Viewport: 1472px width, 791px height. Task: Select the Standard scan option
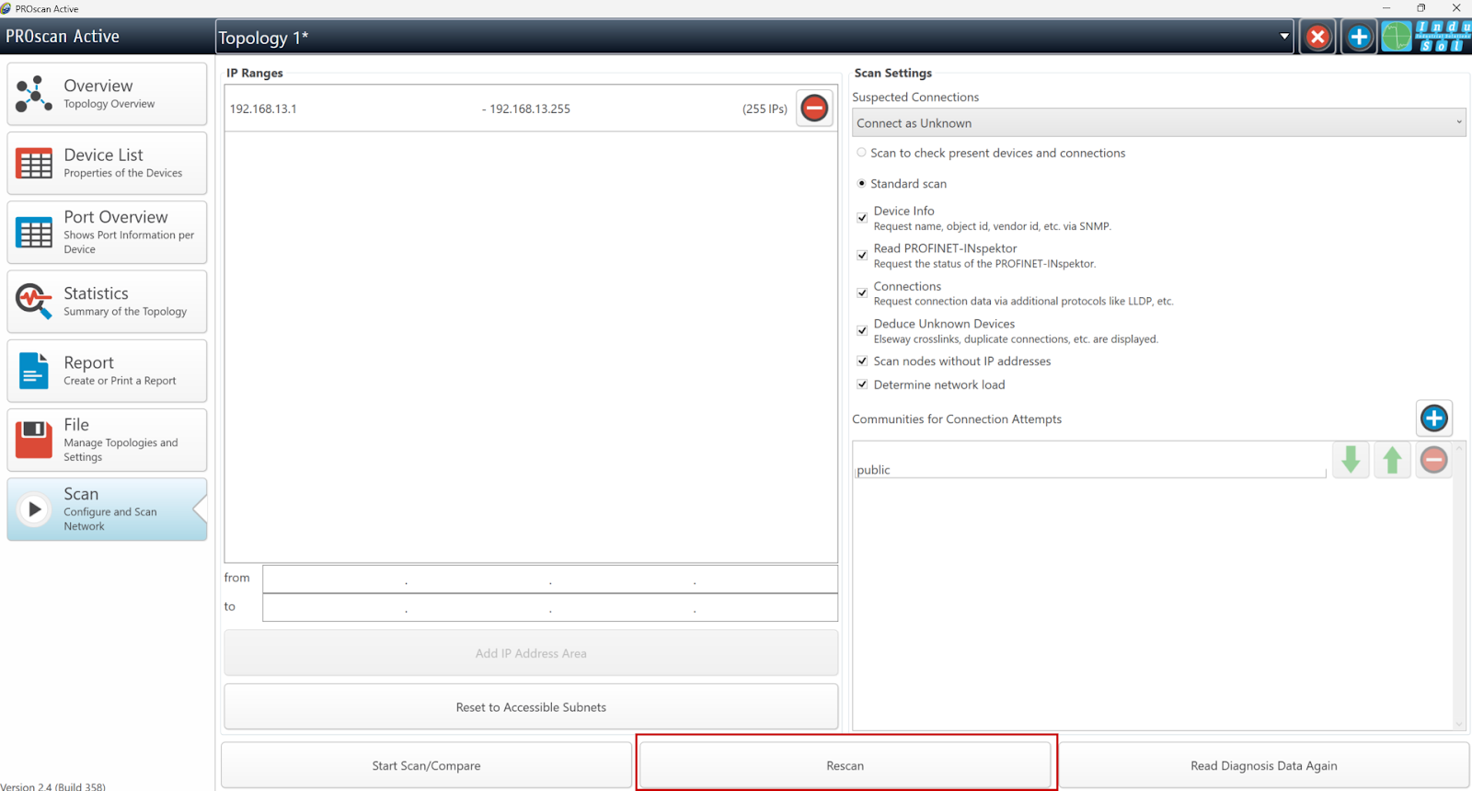click(861, 183)
